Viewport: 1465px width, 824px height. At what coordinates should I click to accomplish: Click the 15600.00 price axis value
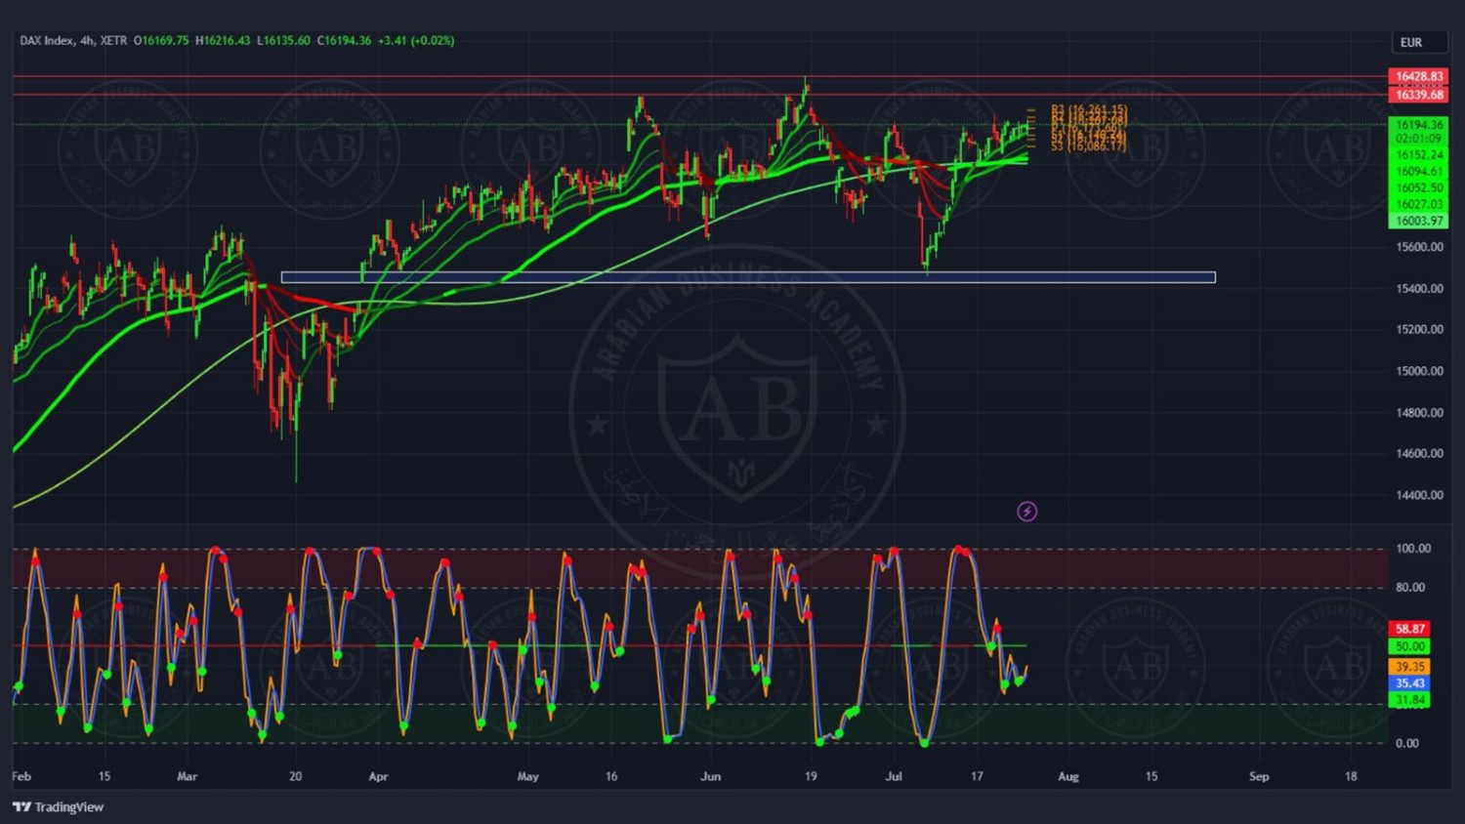point(1419,247)
